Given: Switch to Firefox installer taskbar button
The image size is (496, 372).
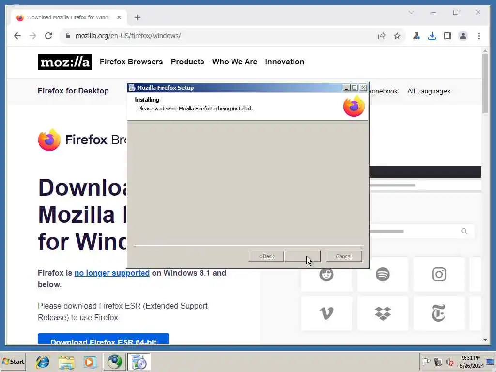Looking at the screenshot, I should point(139,362).
